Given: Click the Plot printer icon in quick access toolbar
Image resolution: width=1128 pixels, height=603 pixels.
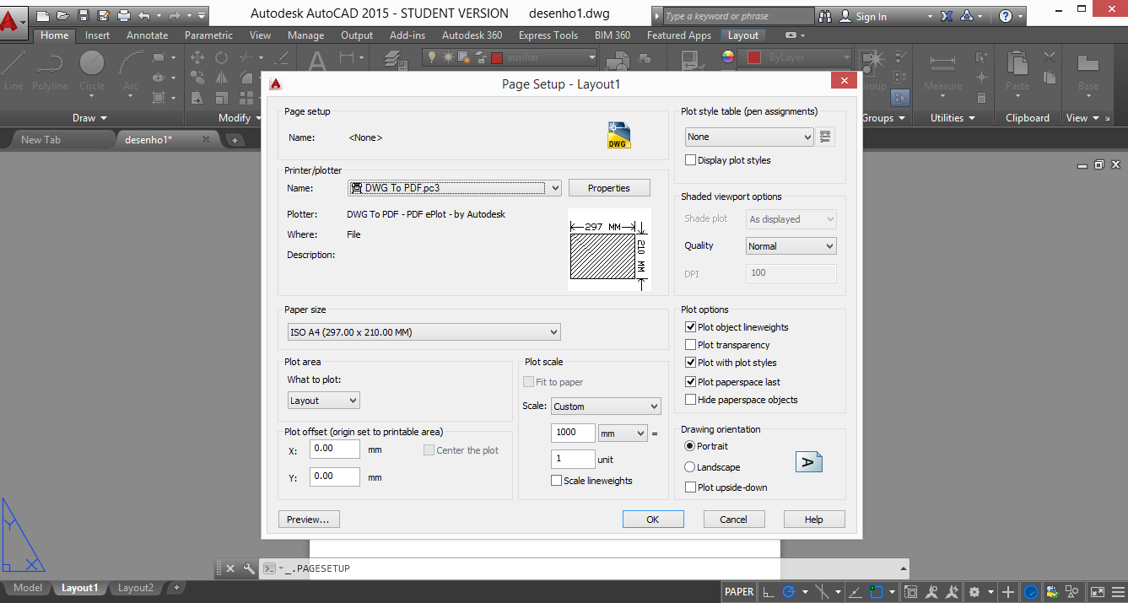Looking at the screenshot, I should (x=124, y=15).
